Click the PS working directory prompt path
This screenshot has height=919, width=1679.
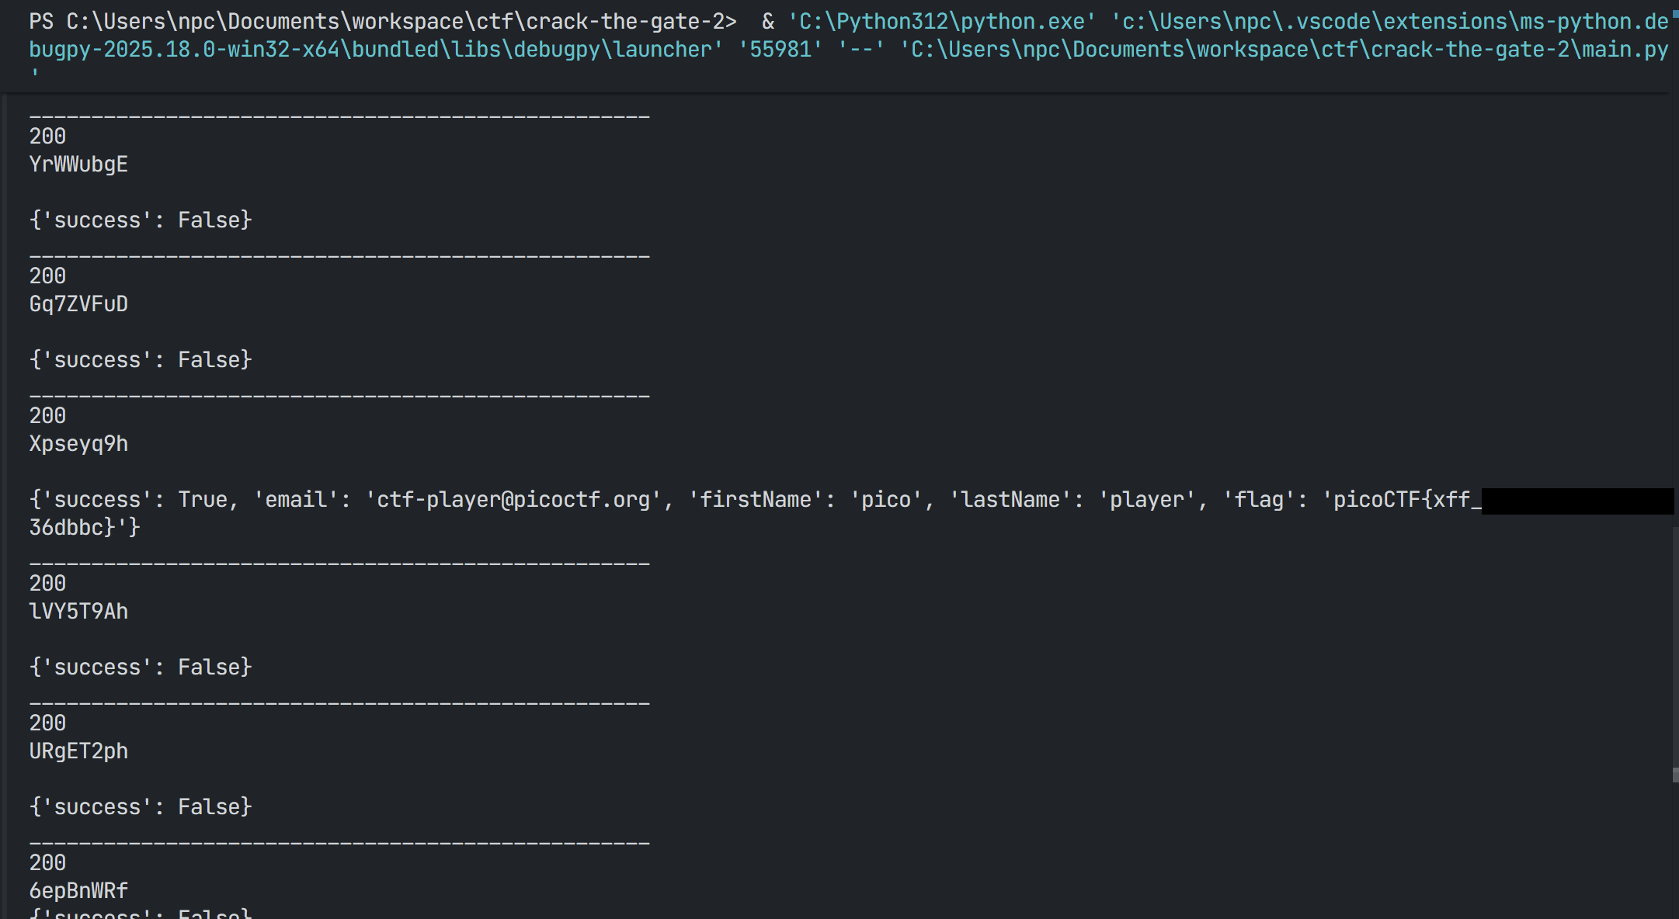point(395,22)
